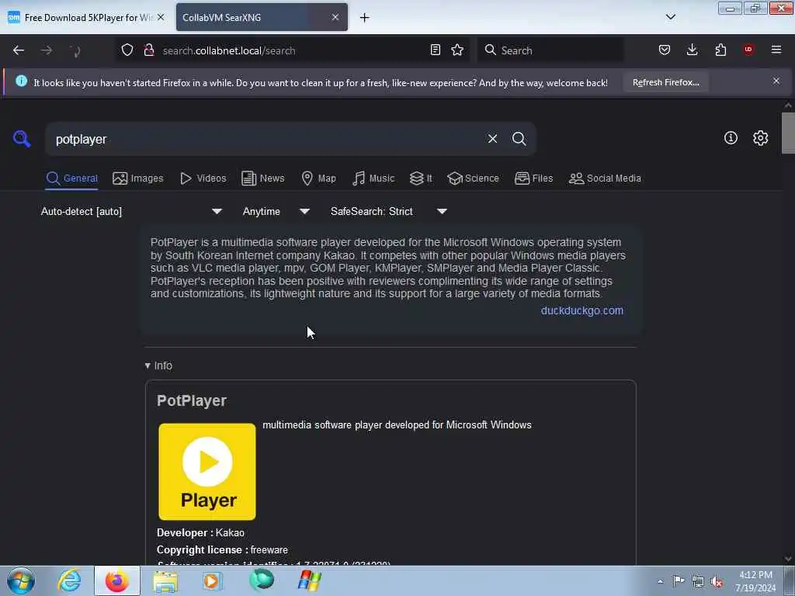This screenshot has width=795, height=596.
Task: Close the CollabVM SearXNG tab
Action: click(x=335, y=17)
